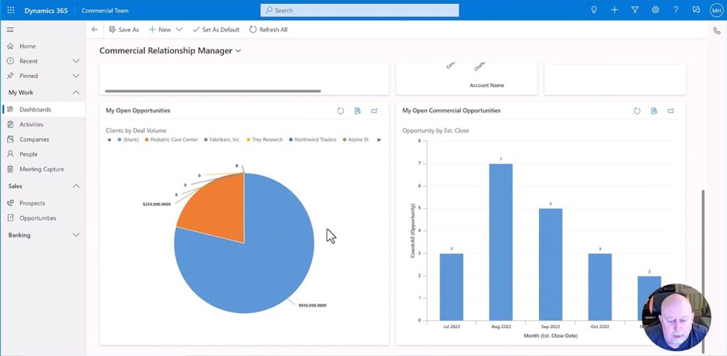Toggle Fabrikam, Inc. legend entry

222,139
